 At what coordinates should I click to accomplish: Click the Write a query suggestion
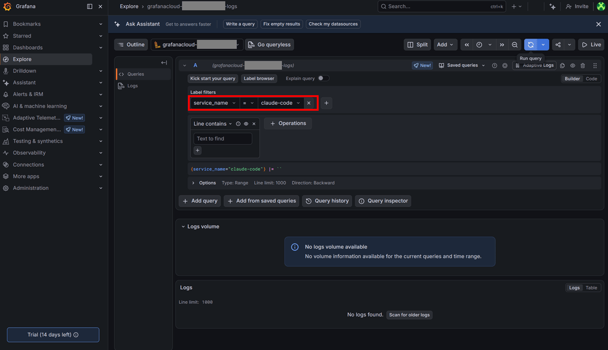[x=240, y=24]
